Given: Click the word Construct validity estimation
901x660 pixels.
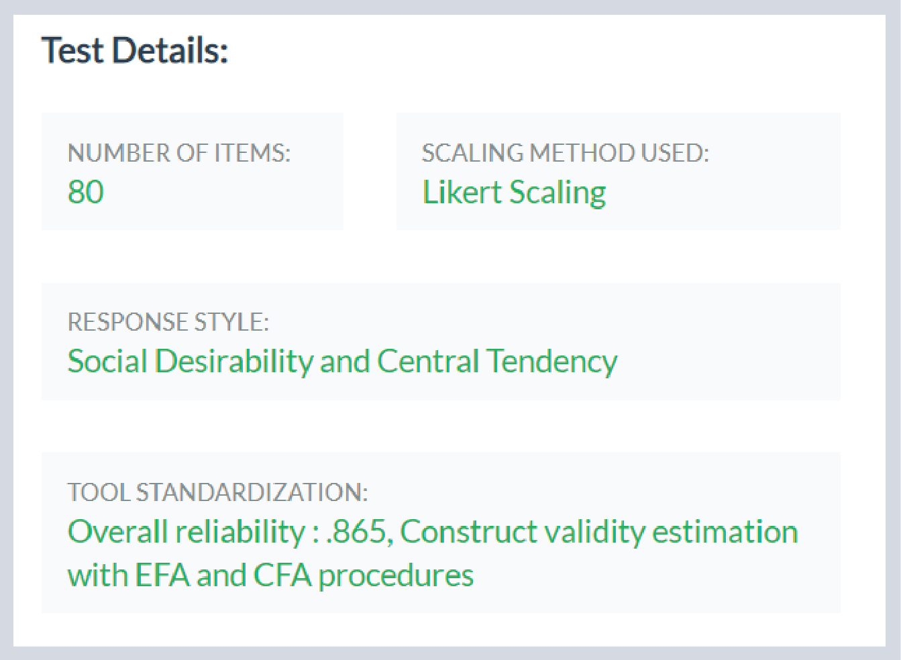Looking at the screenshot, I should pos(598,532).
